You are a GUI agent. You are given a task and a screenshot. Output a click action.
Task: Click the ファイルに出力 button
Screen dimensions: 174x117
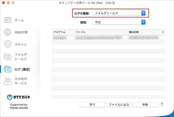(119, 105)
